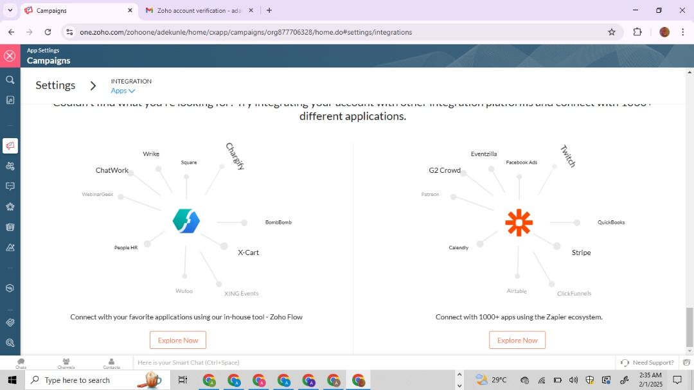Click the Calendly label
The height and width of the screenshot is (390, 694).
pos(459,247)
